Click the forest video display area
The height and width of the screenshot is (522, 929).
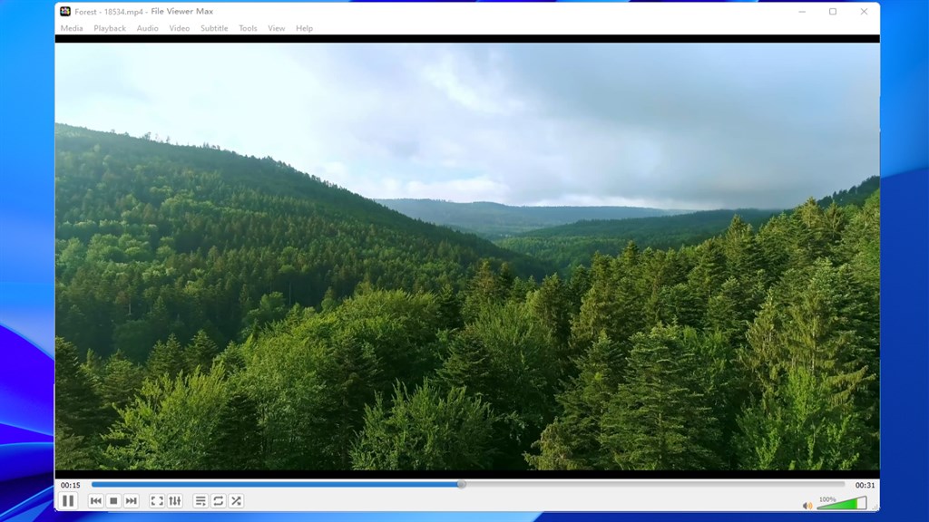click(x=467, y=256)
